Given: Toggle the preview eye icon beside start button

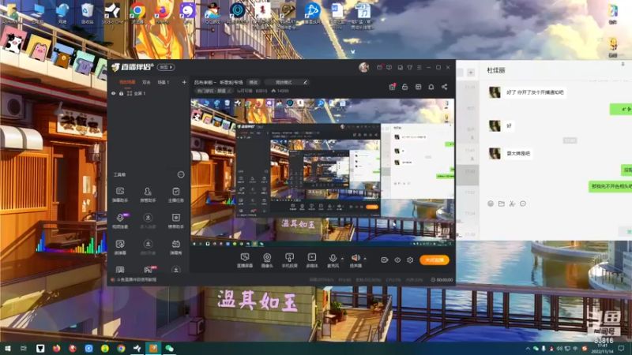Looking at the screenshot, I should click(x=397, y=260).
